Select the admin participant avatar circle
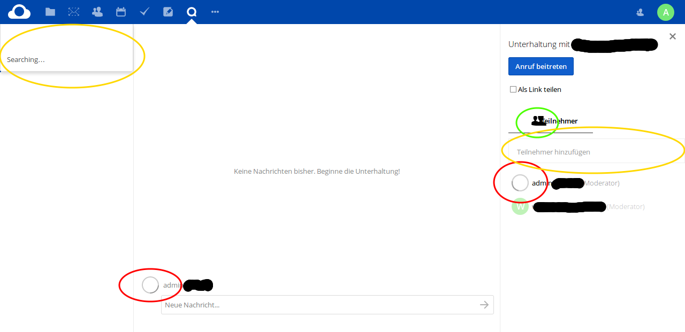This screenshot has width=685, height=332. point(520,182)
